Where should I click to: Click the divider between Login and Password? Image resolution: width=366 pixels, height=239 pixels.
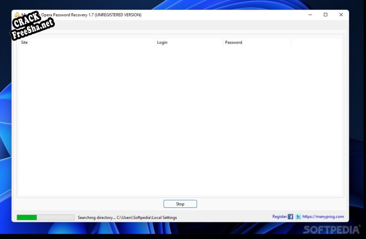coord(223,43)
